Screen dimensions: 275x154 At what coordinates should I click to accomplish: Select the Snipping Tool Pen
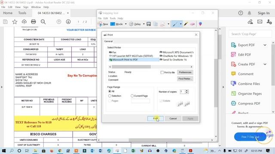(x=175, y=24)
